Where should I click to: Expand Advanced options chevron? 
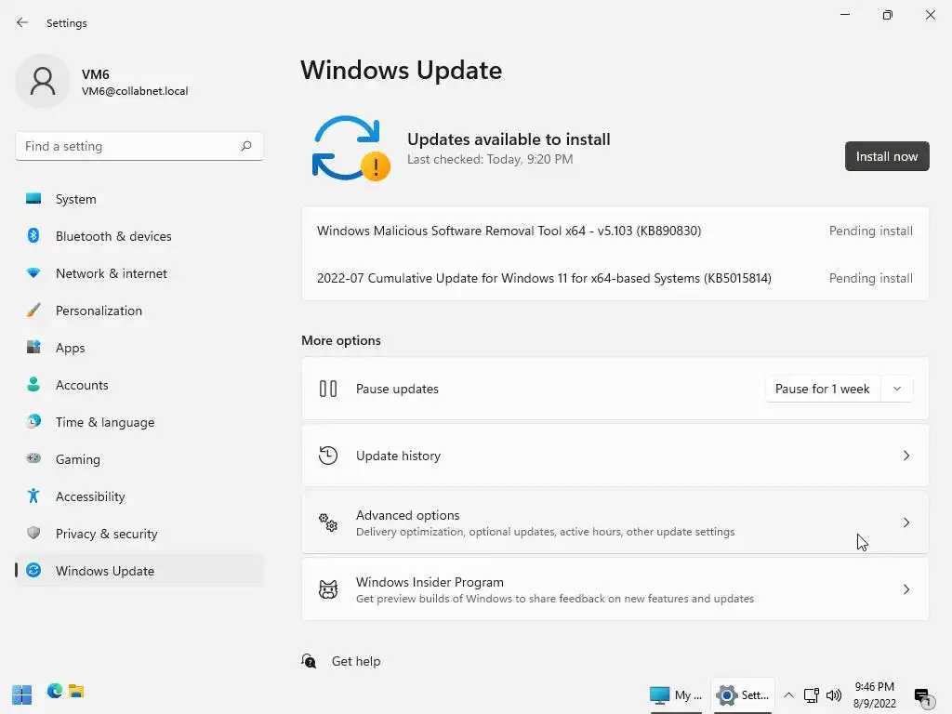[x=906, y=522]
